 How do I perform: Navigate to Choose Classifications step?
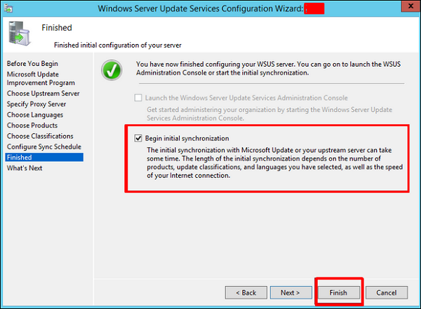[x=40, y=136]
